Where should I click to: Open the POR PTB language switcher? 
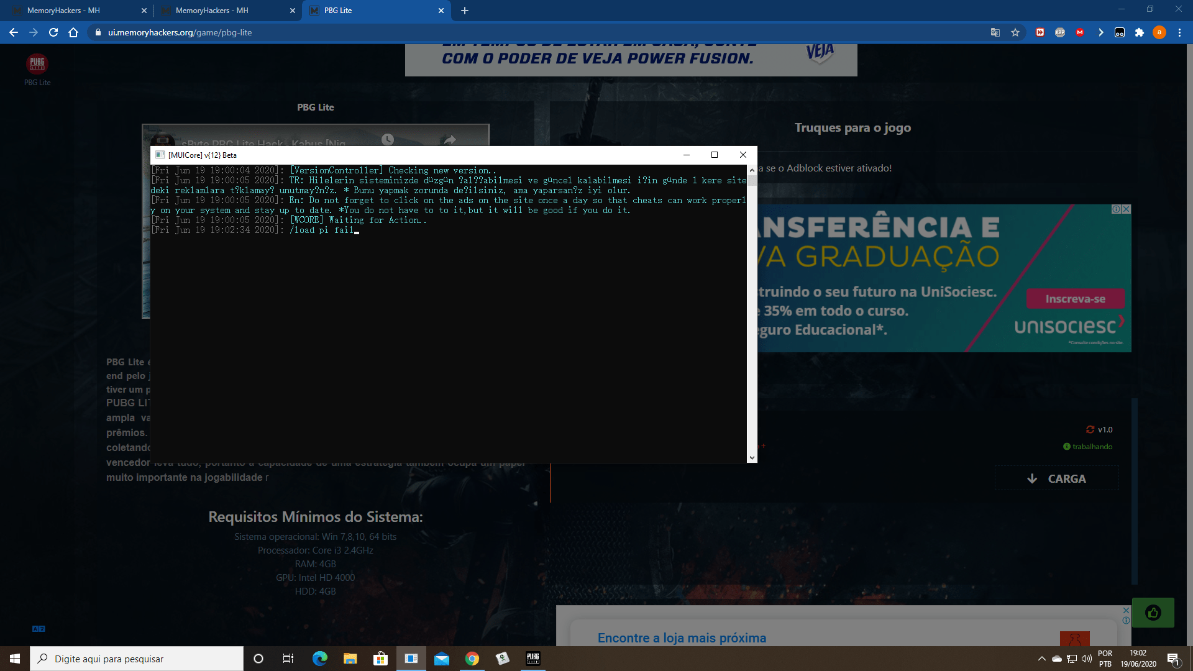(1105, 659)
